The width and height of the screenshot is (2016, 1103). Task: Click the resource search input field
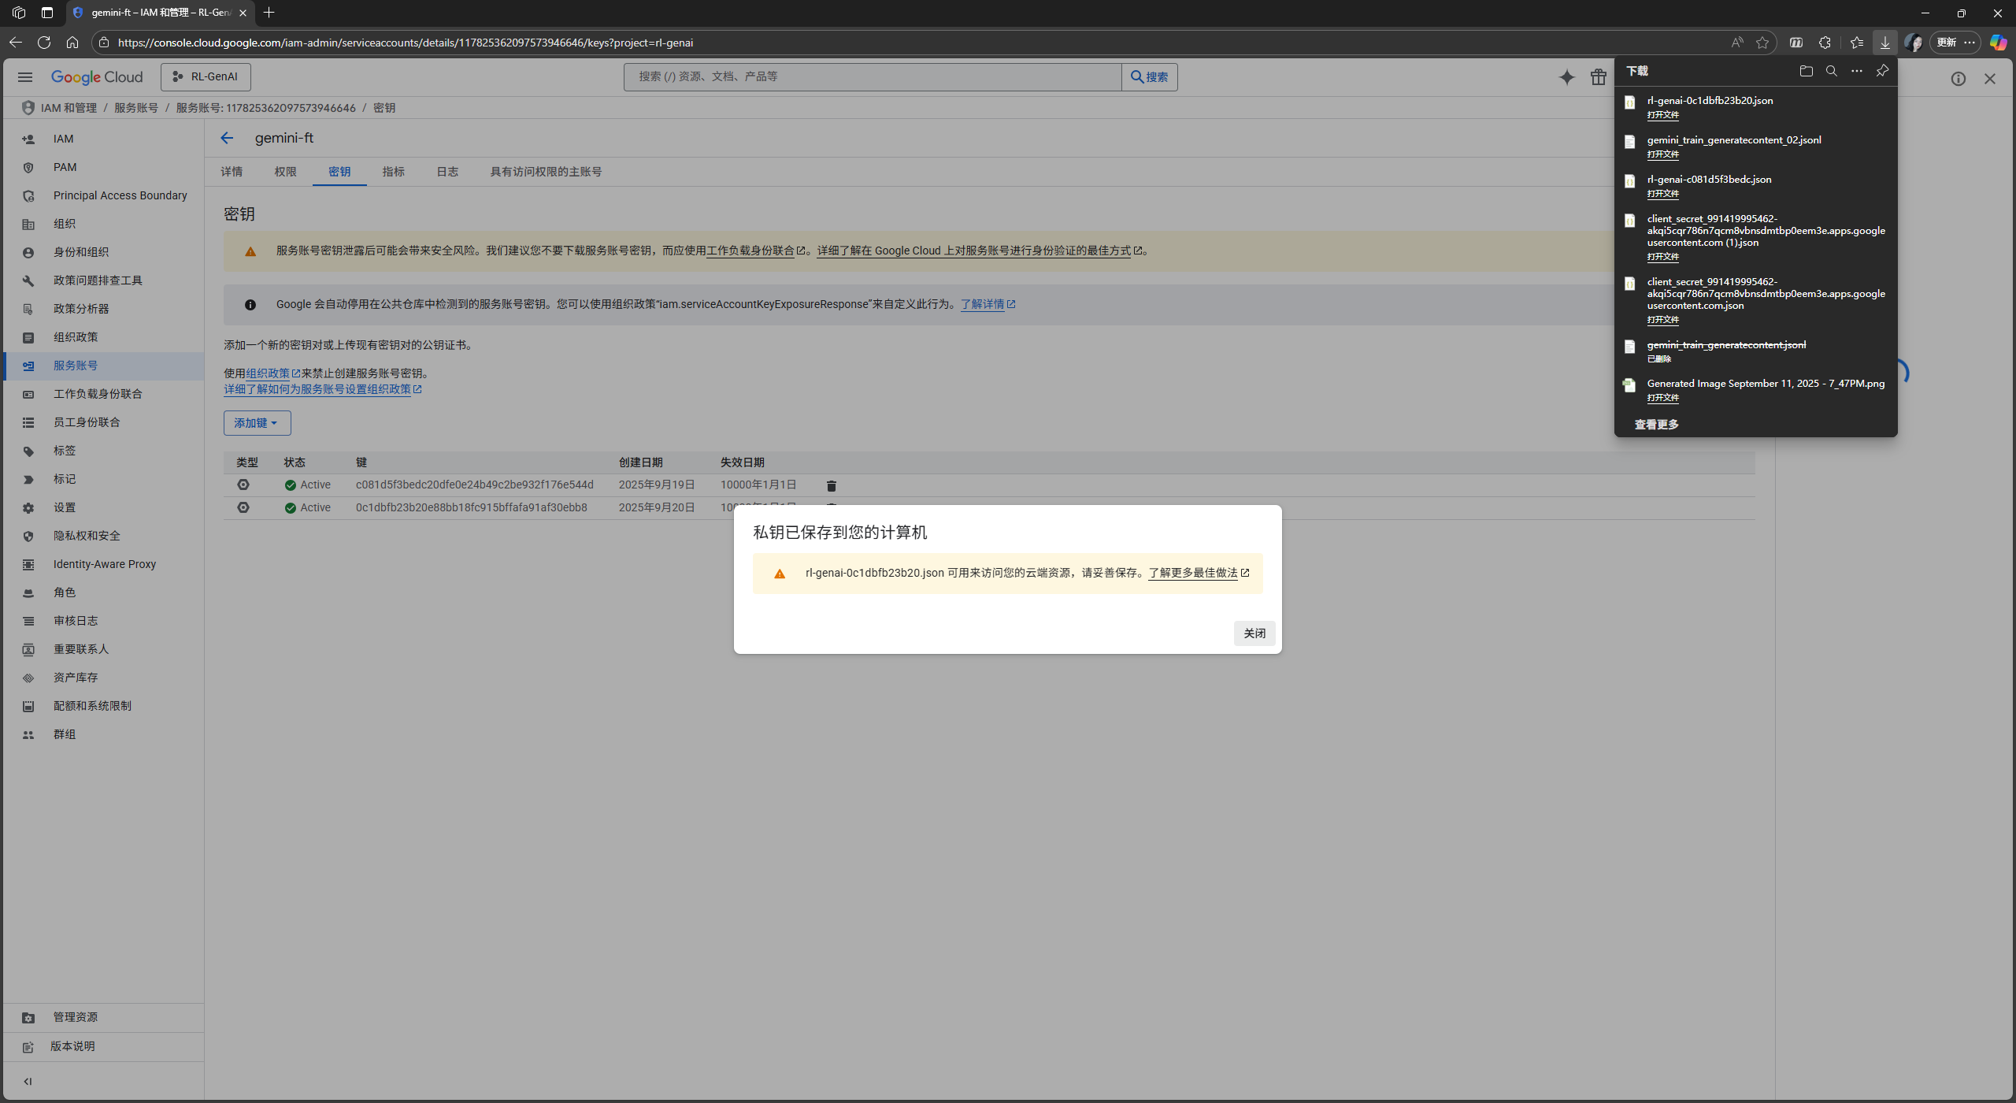click(x=873, y=76)
